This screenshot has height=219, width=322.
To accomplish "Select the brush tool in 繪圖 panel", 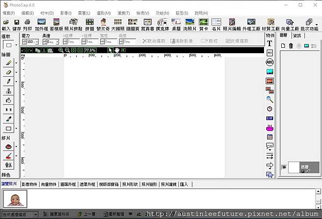I will (x=9, y=63).
